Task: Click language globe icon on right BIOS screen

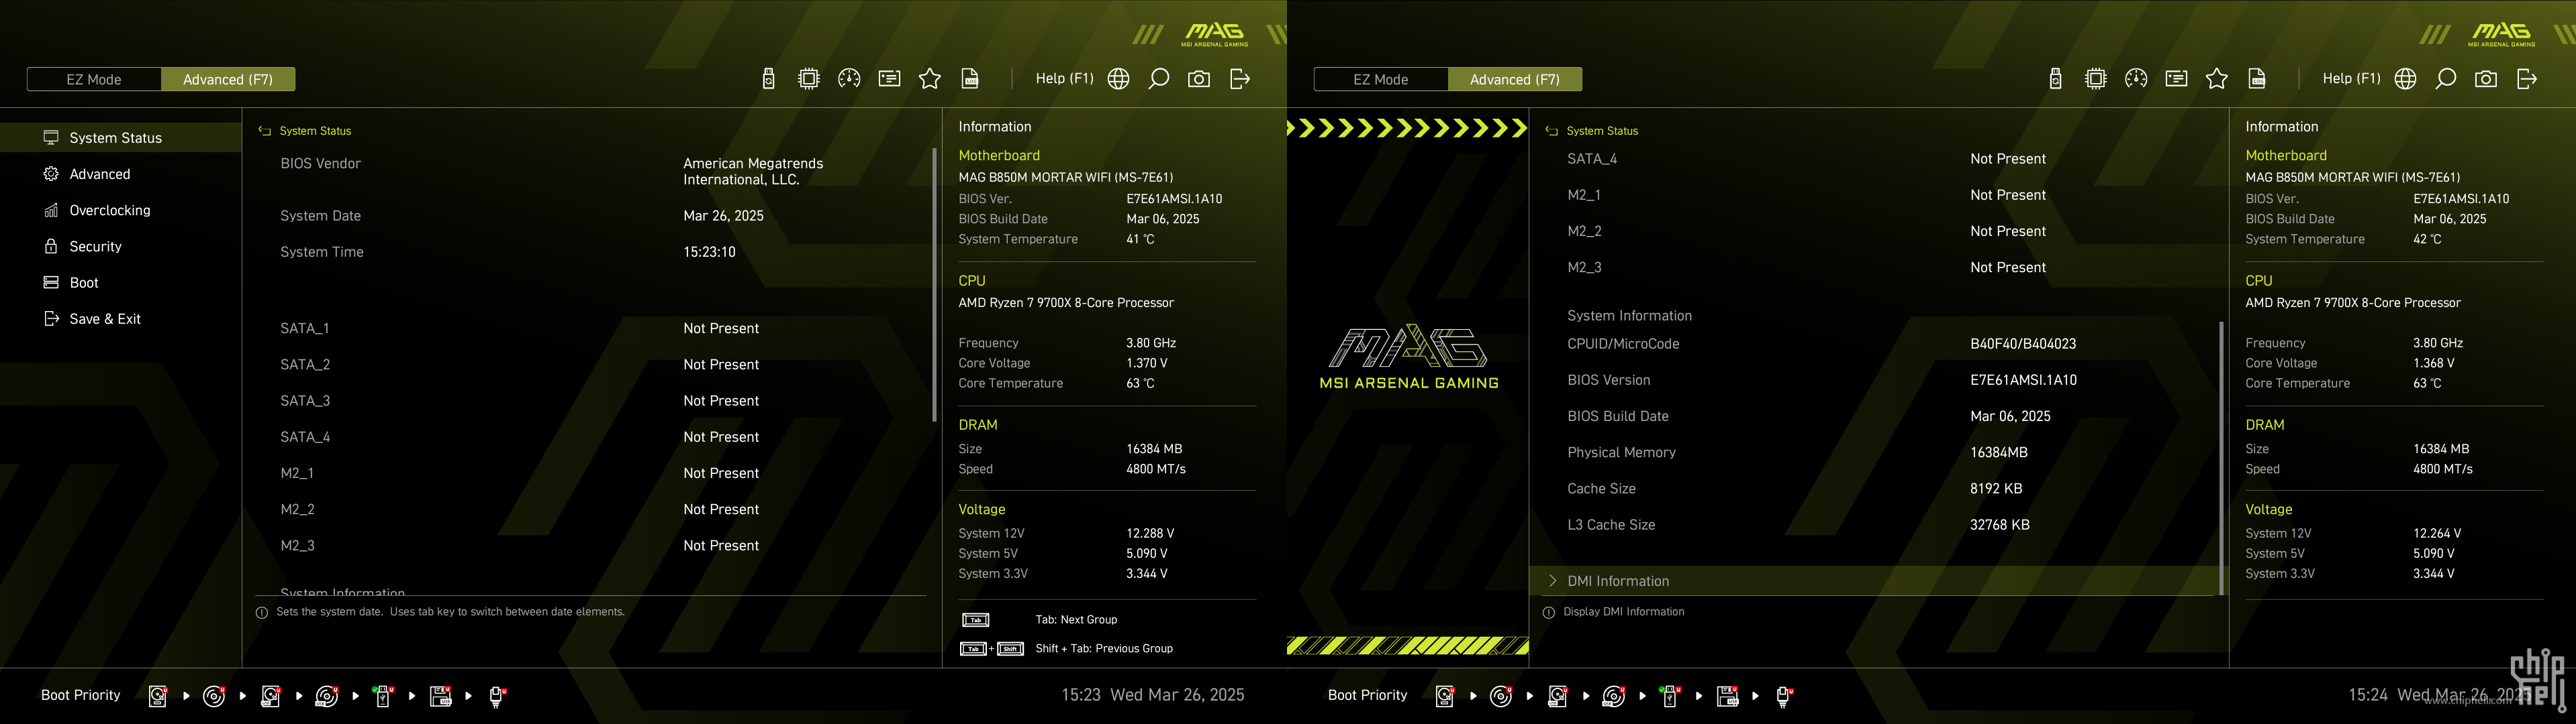Action: [x=2406, y=79]
